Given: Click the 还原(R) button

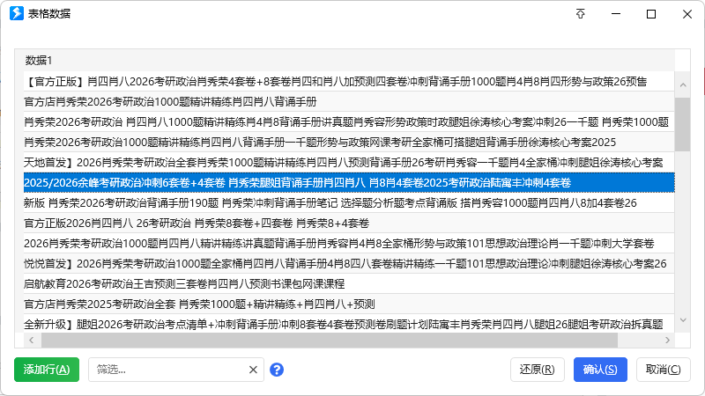Looking at the screenshot, I should [x=538, y=370].
